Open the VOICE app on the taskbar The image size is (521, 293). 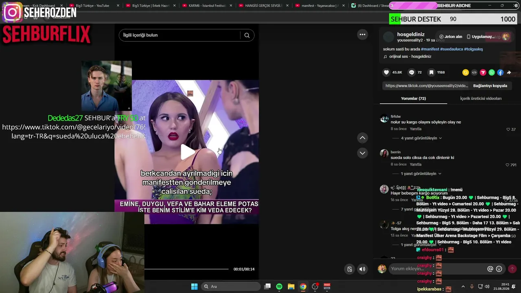tap(327, 286)
